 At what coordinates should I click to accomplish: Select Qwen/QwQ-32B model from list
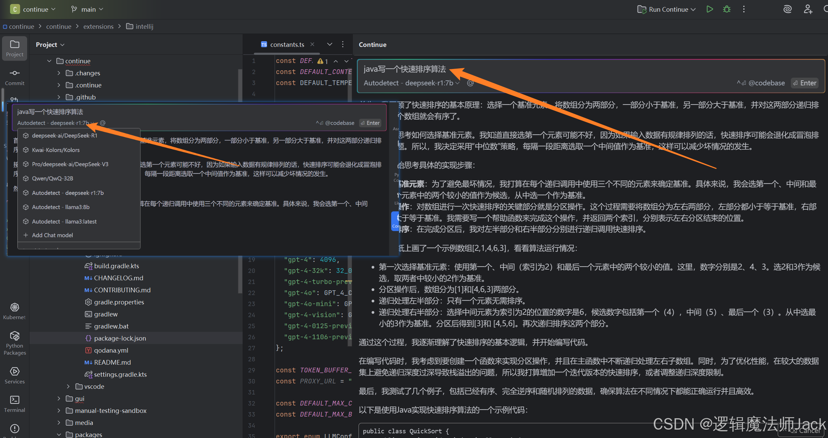tap(53, 178)
